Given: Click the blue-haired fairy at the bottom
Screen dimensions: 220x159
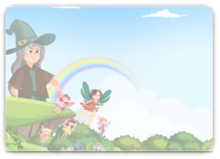Looking at the screenshot, I should click(x=98, y=147).
